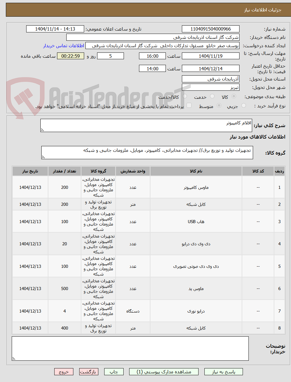
Task: Click the quantity 4 cell
Action: point(64,311)
